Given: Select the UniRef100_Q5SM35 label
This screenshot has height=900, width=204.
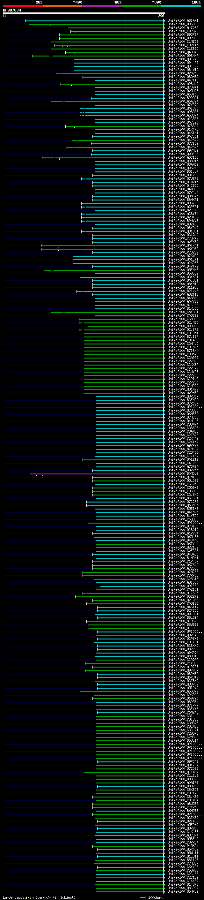Looking at the screenshot, I should click(x=183, y=505).
